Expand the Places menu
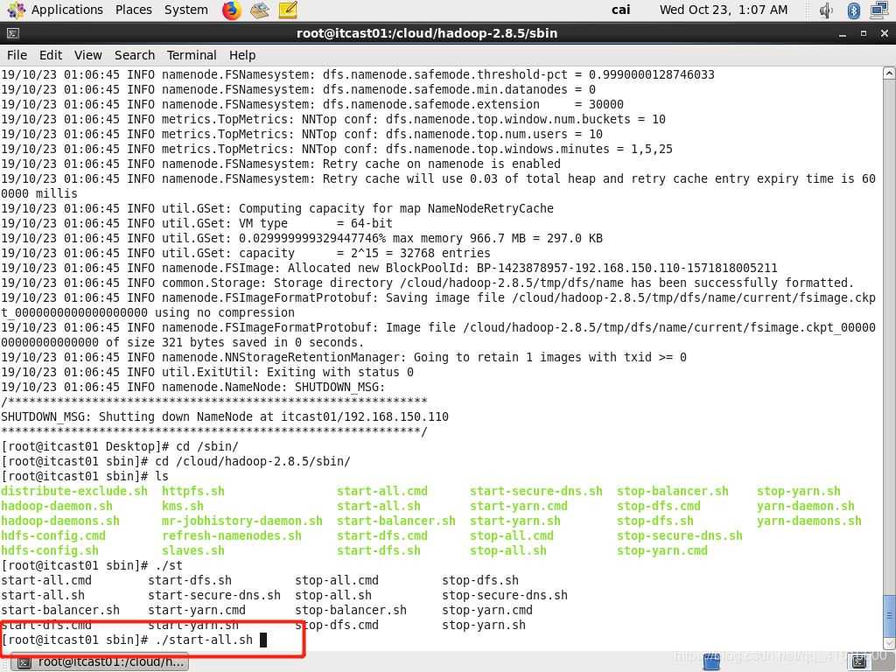 coord(133,10)
